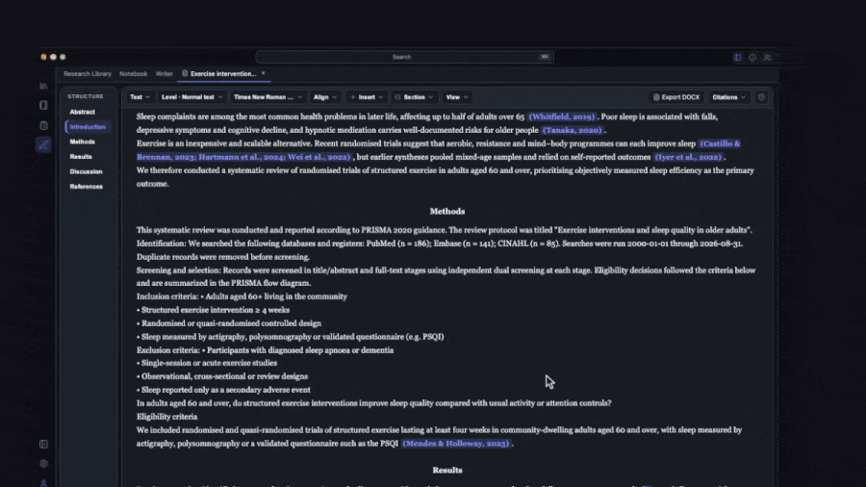Select the highlighted pen writer sidebar icon
The width and height of the screenshot is (866, 487).
pos(43,145)
